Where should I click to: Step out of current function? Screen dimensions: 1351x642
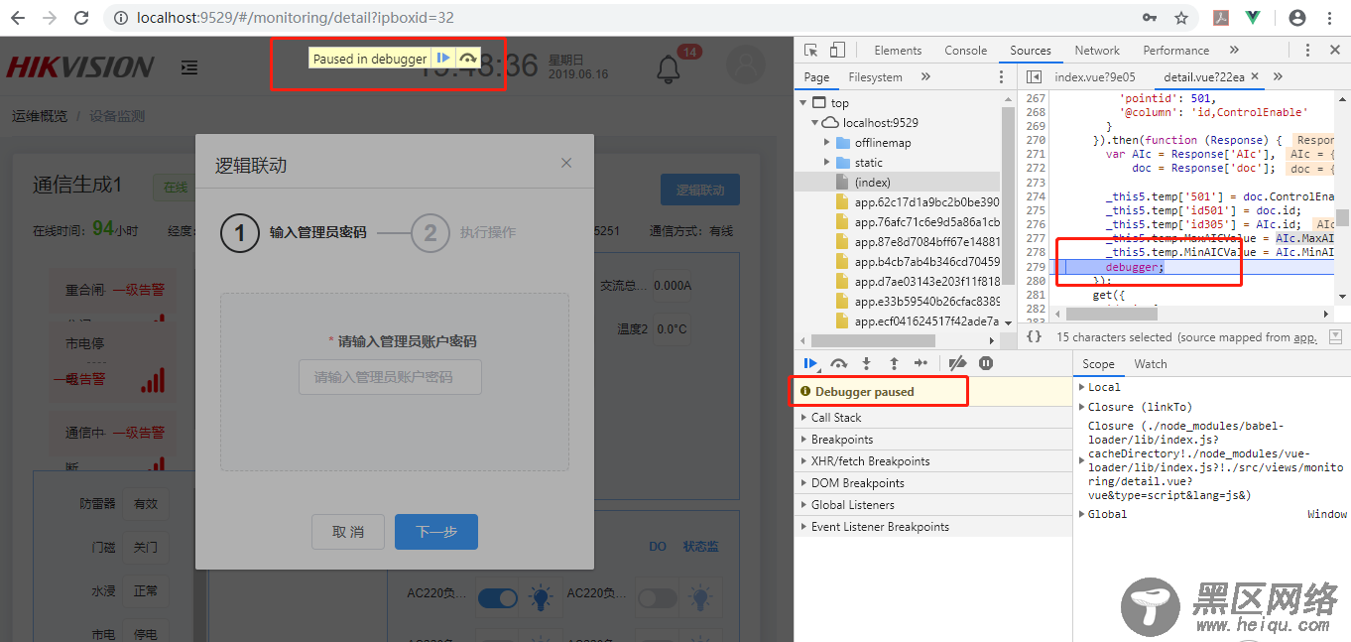(894, 363)
